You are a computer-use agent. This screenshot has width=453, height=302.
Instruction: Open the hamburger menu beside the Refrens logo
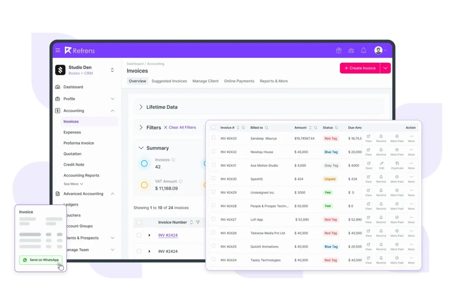tap(58, 50)
